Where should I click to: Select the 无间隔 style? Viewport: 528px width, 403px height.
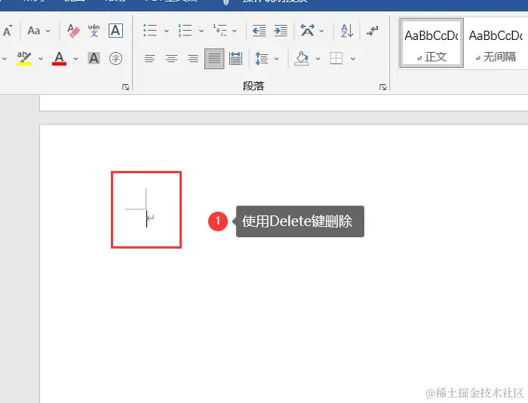tap(496, 43)
